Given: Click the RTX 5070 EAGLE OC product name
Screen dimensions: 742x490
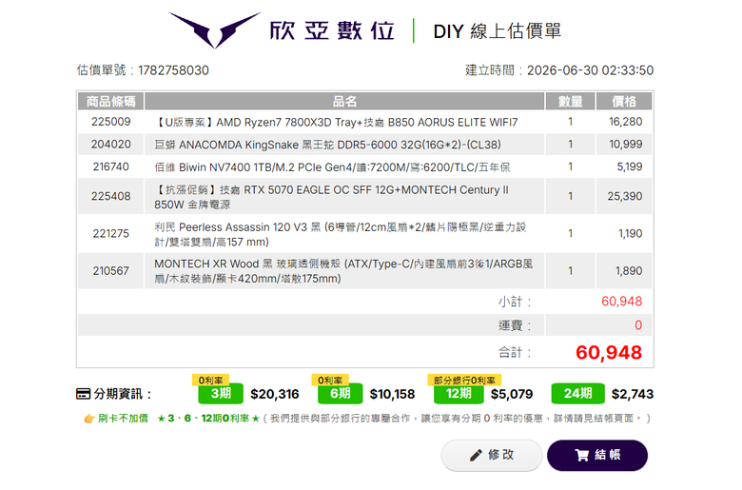Looking at the screenshot, I should coord(331,197).
